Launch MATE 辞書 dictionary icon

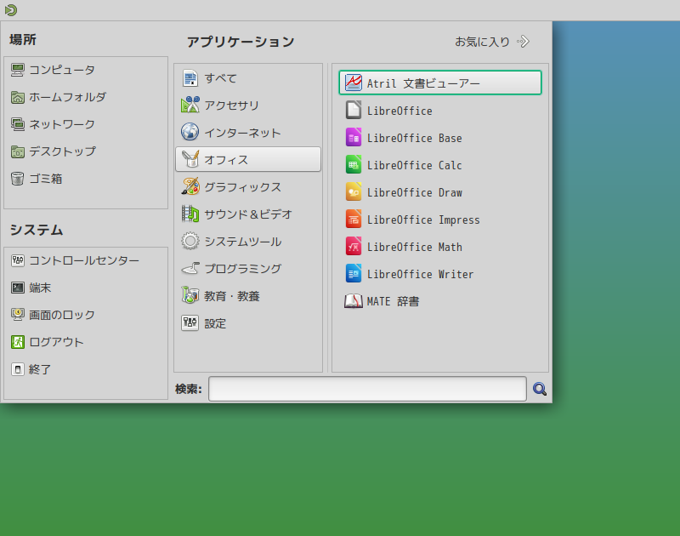click(354, 301)
